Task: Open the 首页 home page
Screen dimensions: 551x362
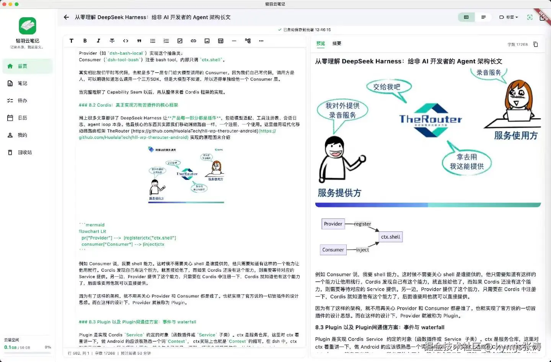Action: point(28,66)
